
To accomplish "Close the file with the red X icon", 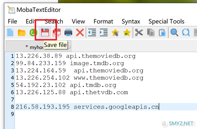I will click(80, 32).
